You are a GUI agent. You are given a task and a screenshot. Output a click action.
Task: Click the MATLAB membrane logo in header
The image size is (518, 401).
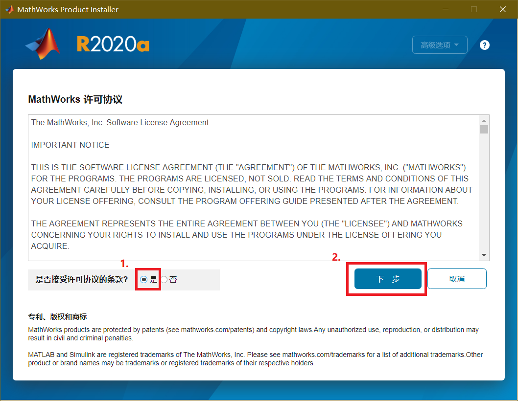(x=43, y=45)
